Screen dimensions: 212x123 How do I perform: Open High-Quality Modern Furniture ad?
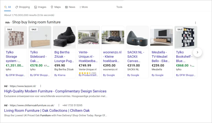pos(55,91)
